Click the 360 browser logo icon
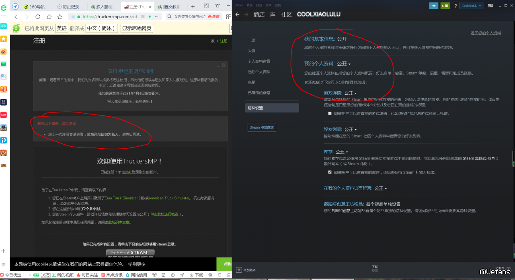The image size is (515, 280). coord(3,8)
